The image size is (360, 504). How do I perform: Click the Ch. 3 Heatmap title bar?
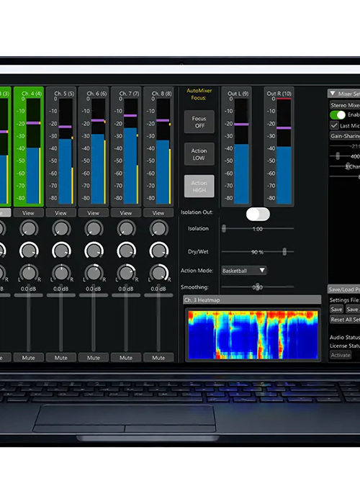click(252, 300)
